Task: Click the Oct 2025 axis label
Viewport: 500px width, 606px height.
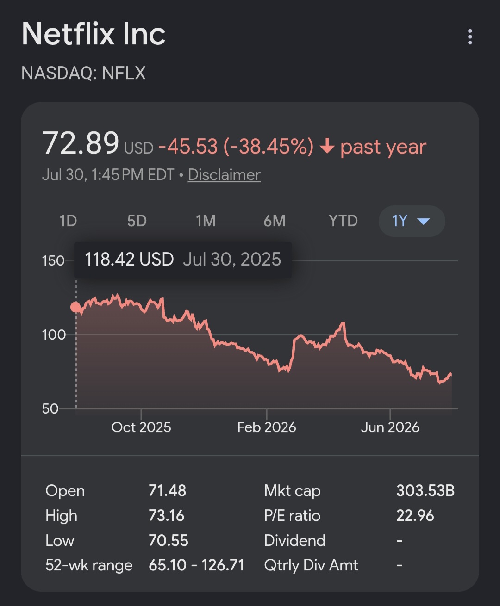Action: 141,427
